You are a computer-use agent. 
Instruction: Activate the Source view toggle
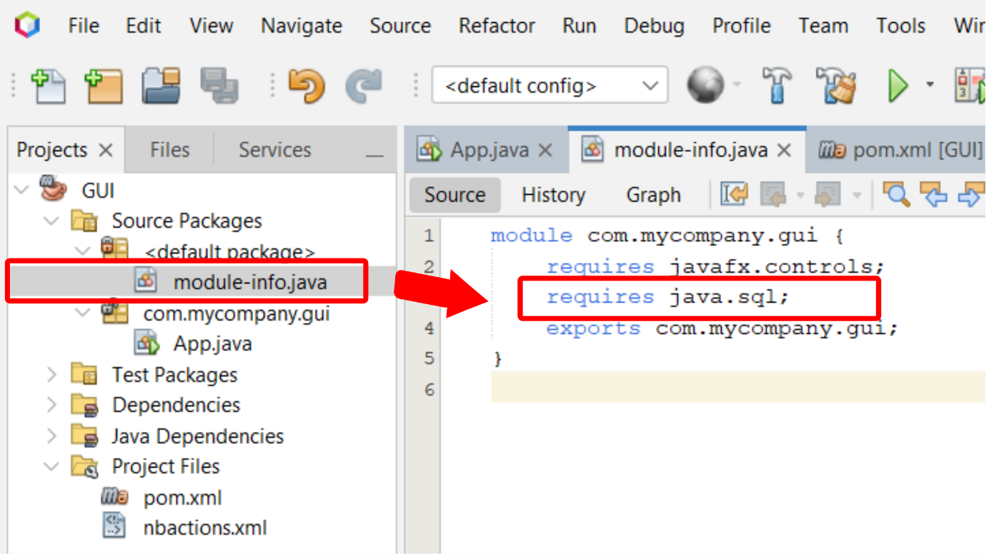point(454,194)
